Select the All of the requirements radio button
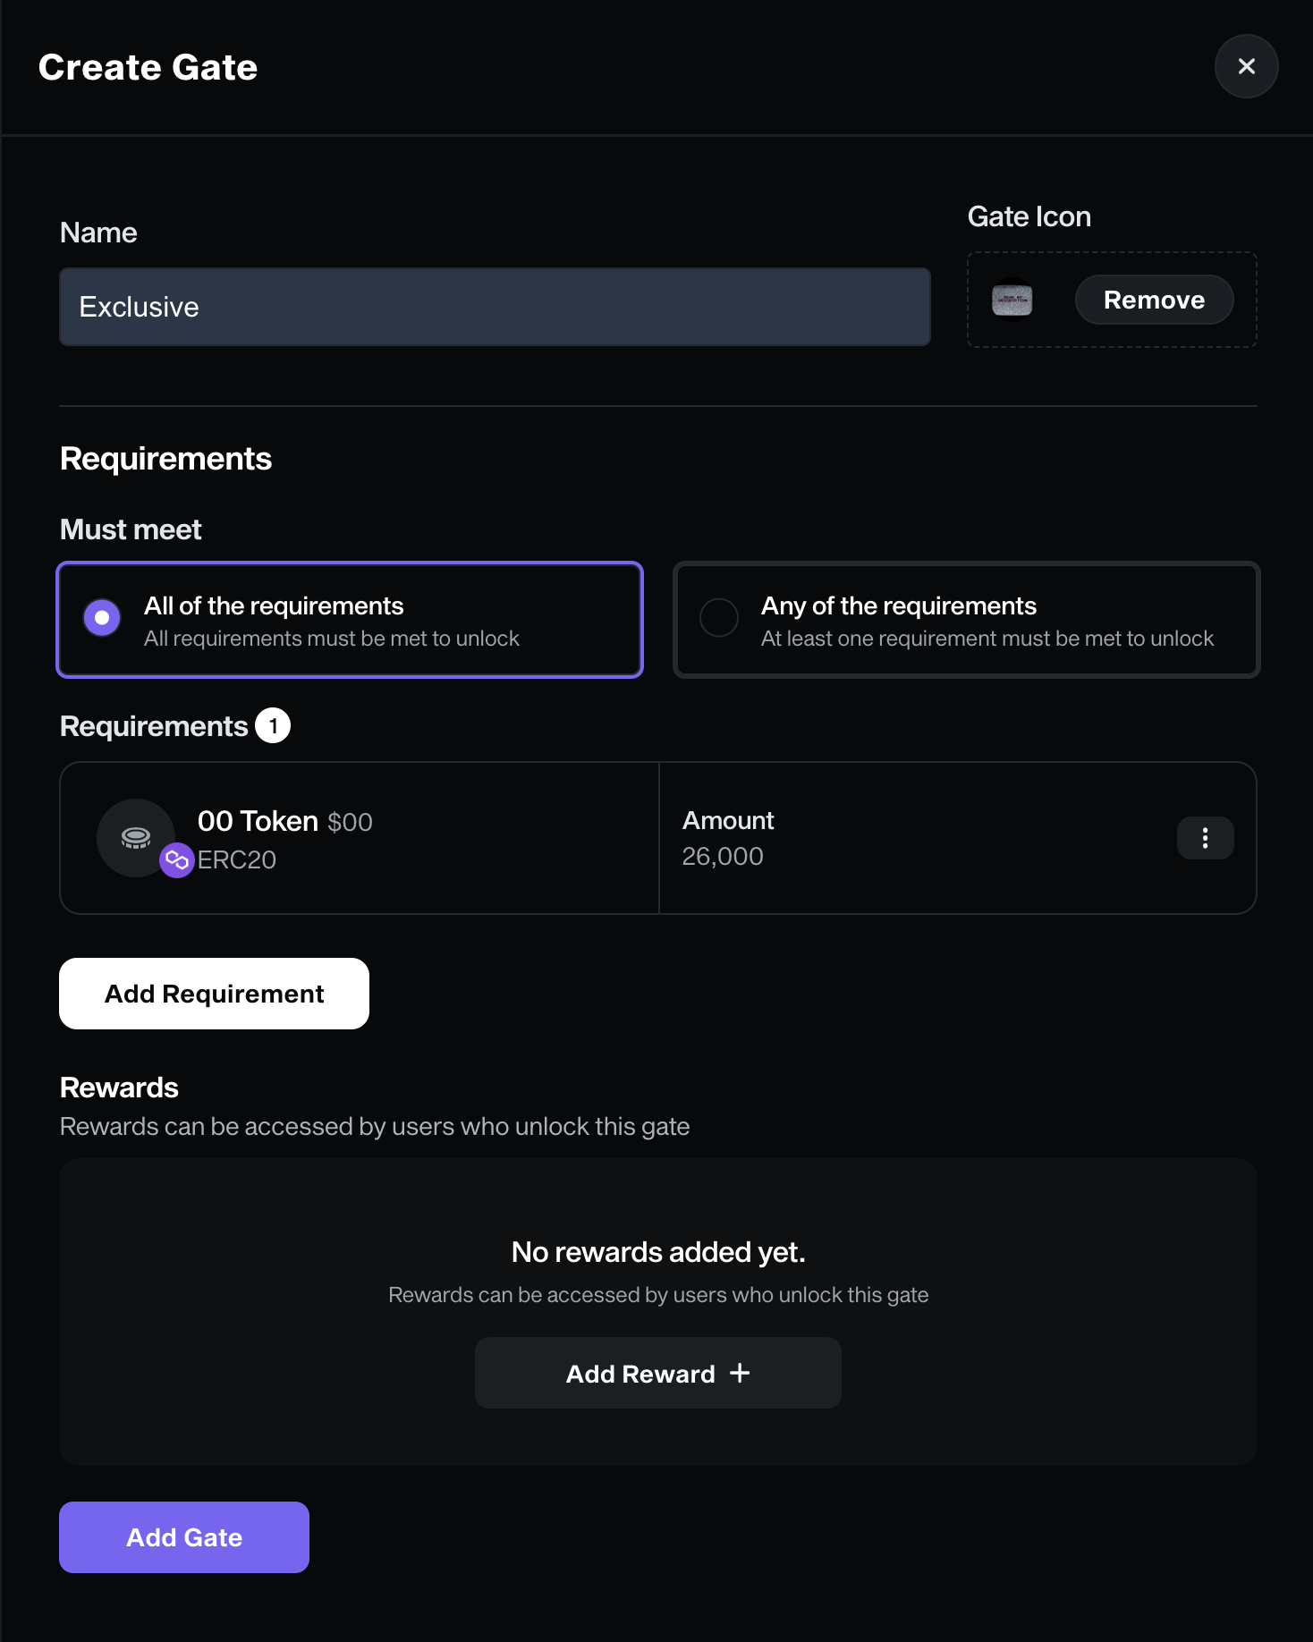The width and height of the screenshot is (1313, 1642). [x=102, y=618]
